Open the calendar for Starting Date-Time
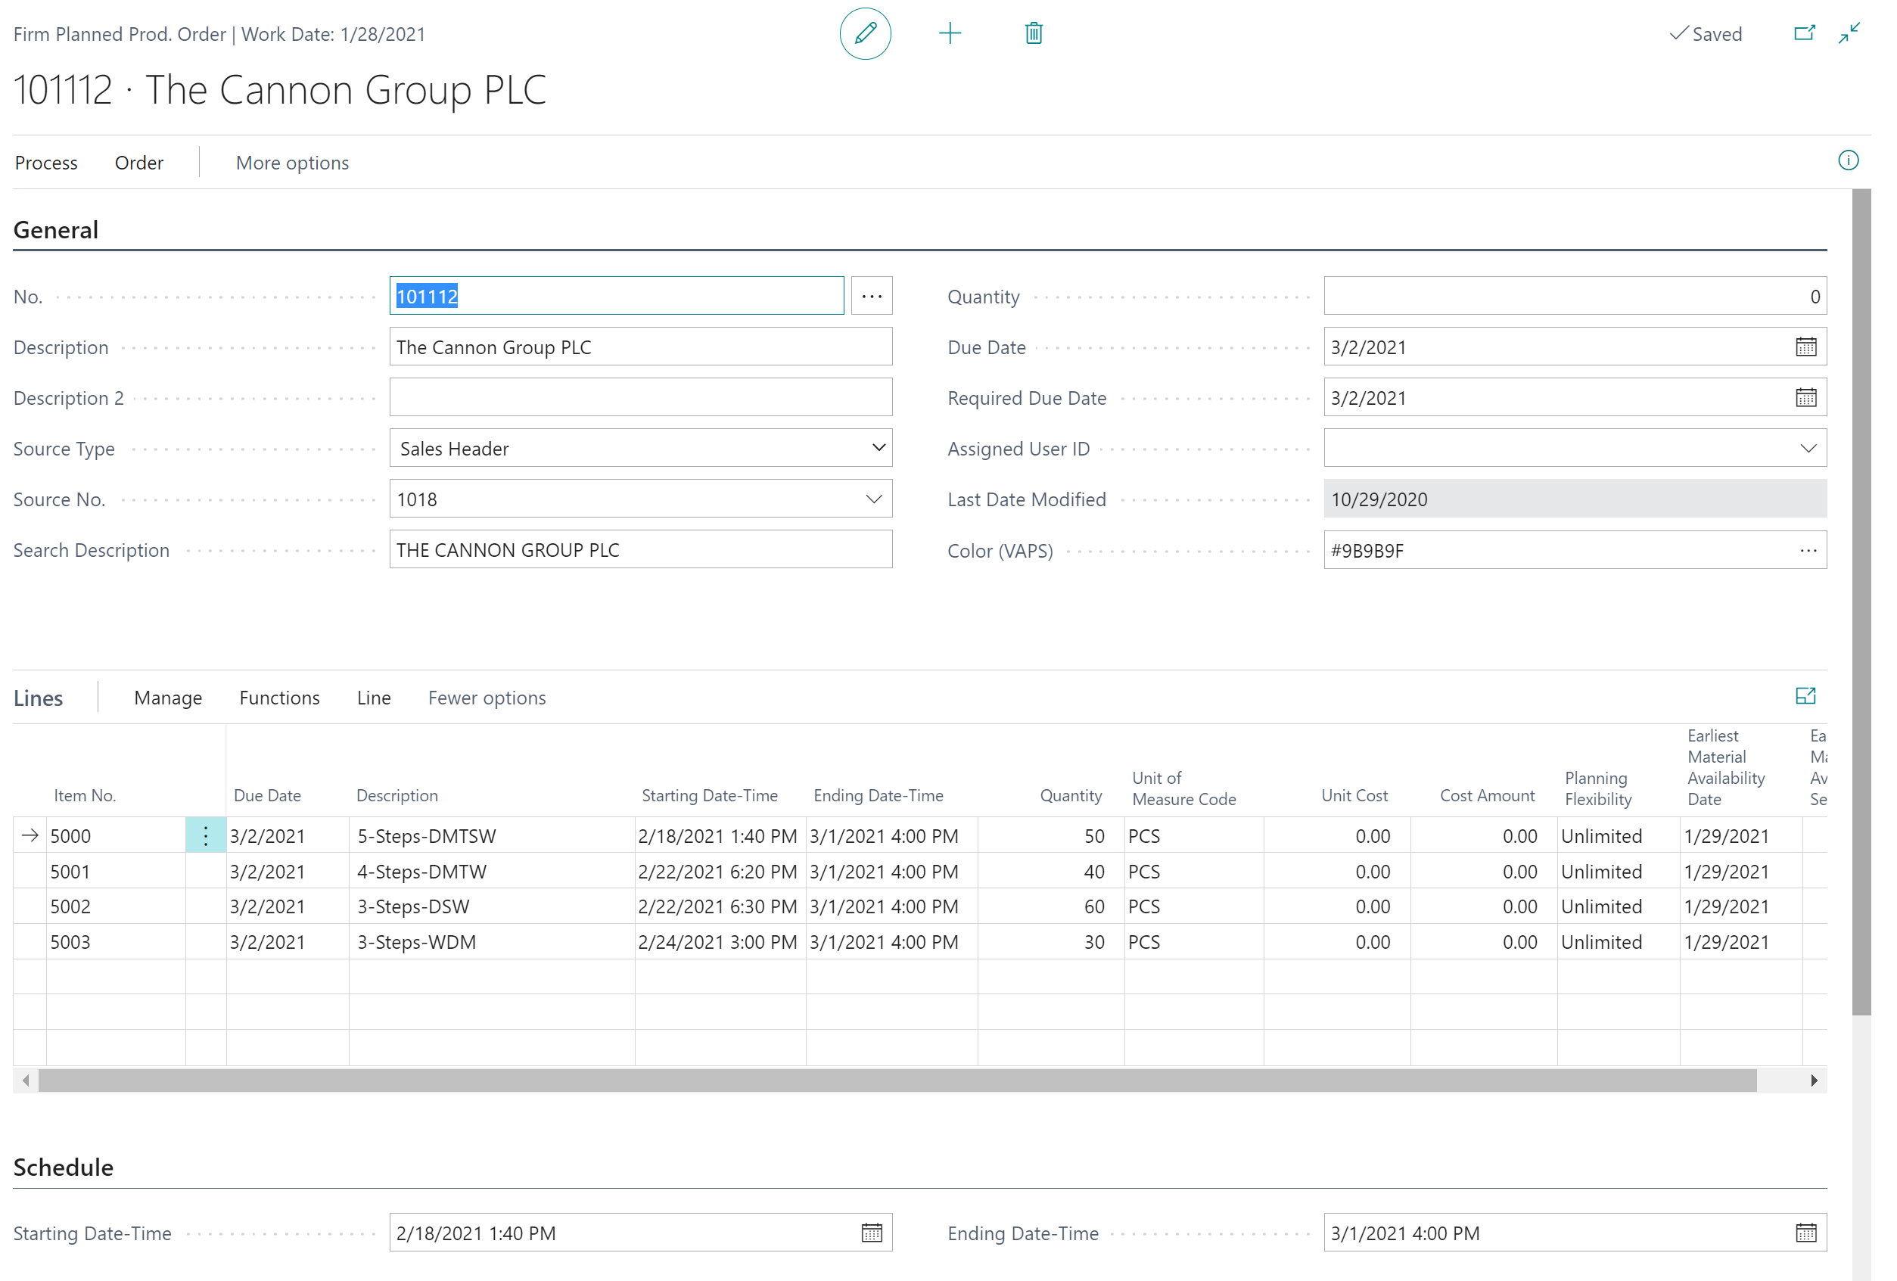This screenshot has width=1897, height=1281. (x=870, y=1233)
